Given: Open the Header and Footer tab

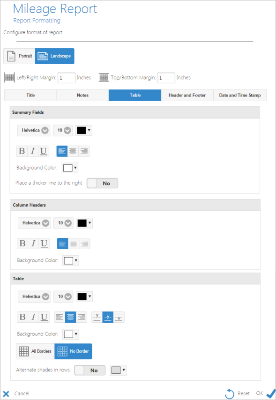Looking at the screenshot, I should coord(187,95).
